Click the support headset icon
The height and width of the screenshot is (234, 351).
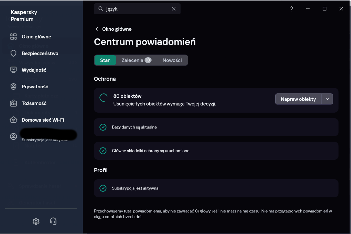coord(53,221)
